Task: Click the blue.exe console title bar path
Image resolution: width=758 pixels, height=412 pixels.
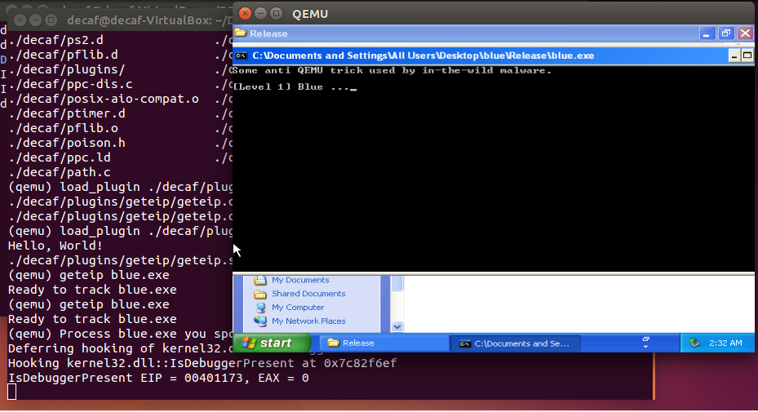Action: (423, 55)
